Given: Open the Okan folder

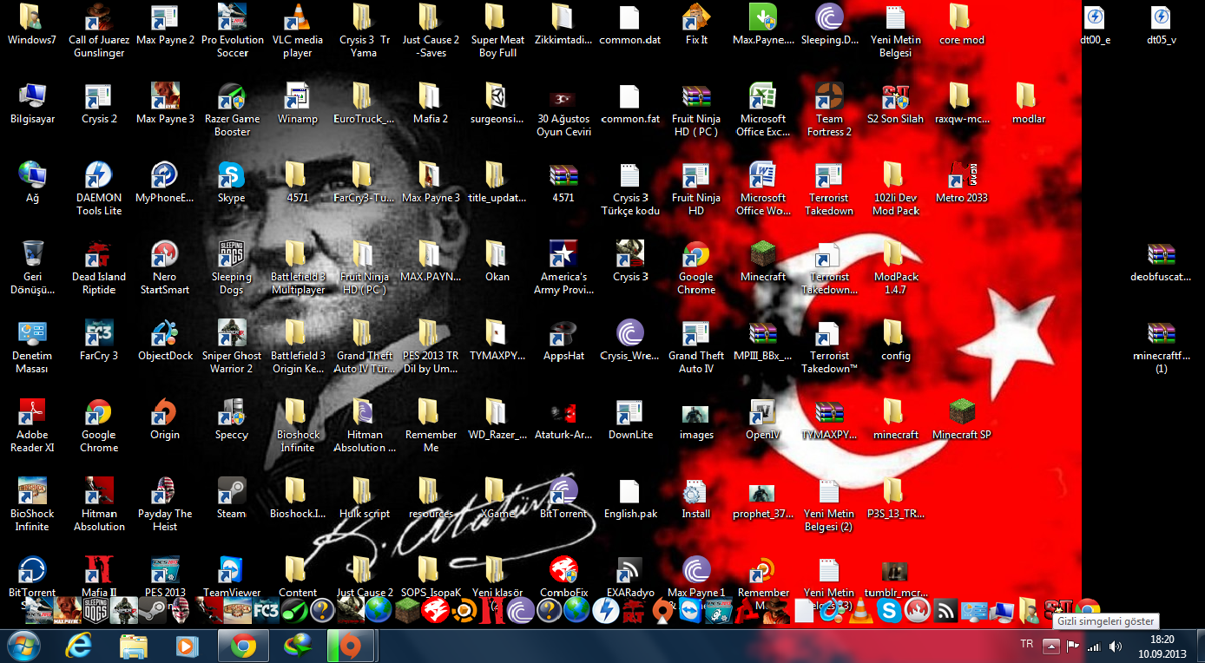Looking at the screenshot, I should click(497, 262).
